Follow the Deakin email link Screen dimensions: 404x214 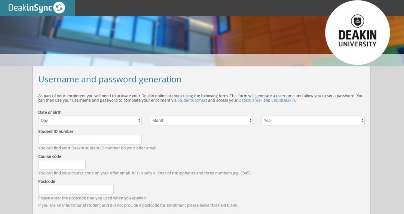tap(250, 100)
